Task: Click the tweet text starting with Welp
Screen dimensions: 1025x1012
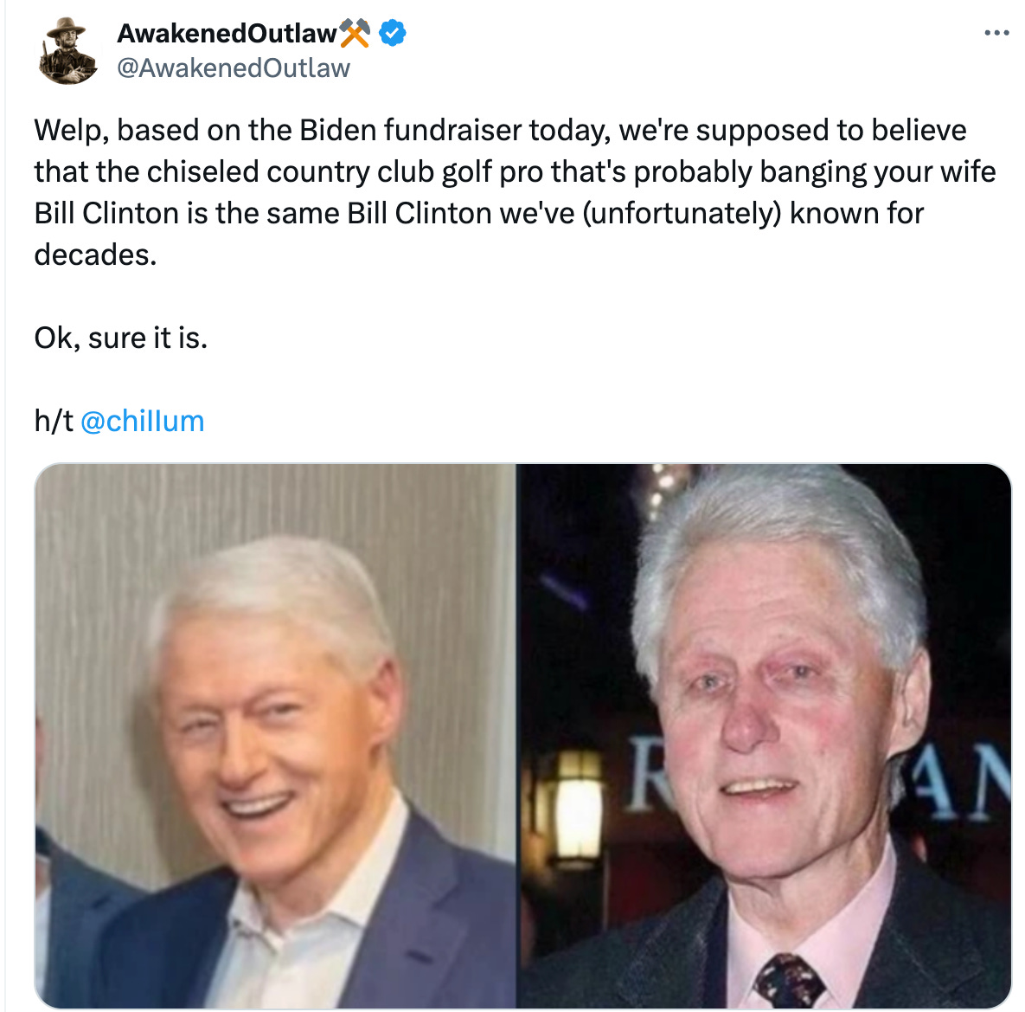Action: [x=516, y=192]
